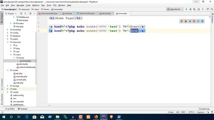214x120 pixels.
Task: Expand the Providers folder
Action: (x=11, y=23)
